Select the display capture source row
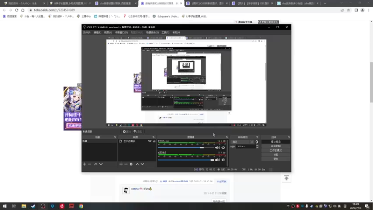This screenshot has height=210, width=373. pyautogui.click(x=137, y=141)
